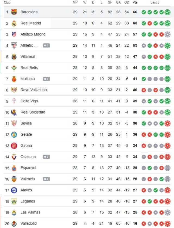This screenshot has width=174, height=228.
Task: Click the Celta Vigo crest icon
Action: (14, 101)
